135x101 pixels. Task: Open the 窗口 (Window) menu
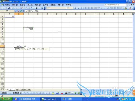click(61, 5)
